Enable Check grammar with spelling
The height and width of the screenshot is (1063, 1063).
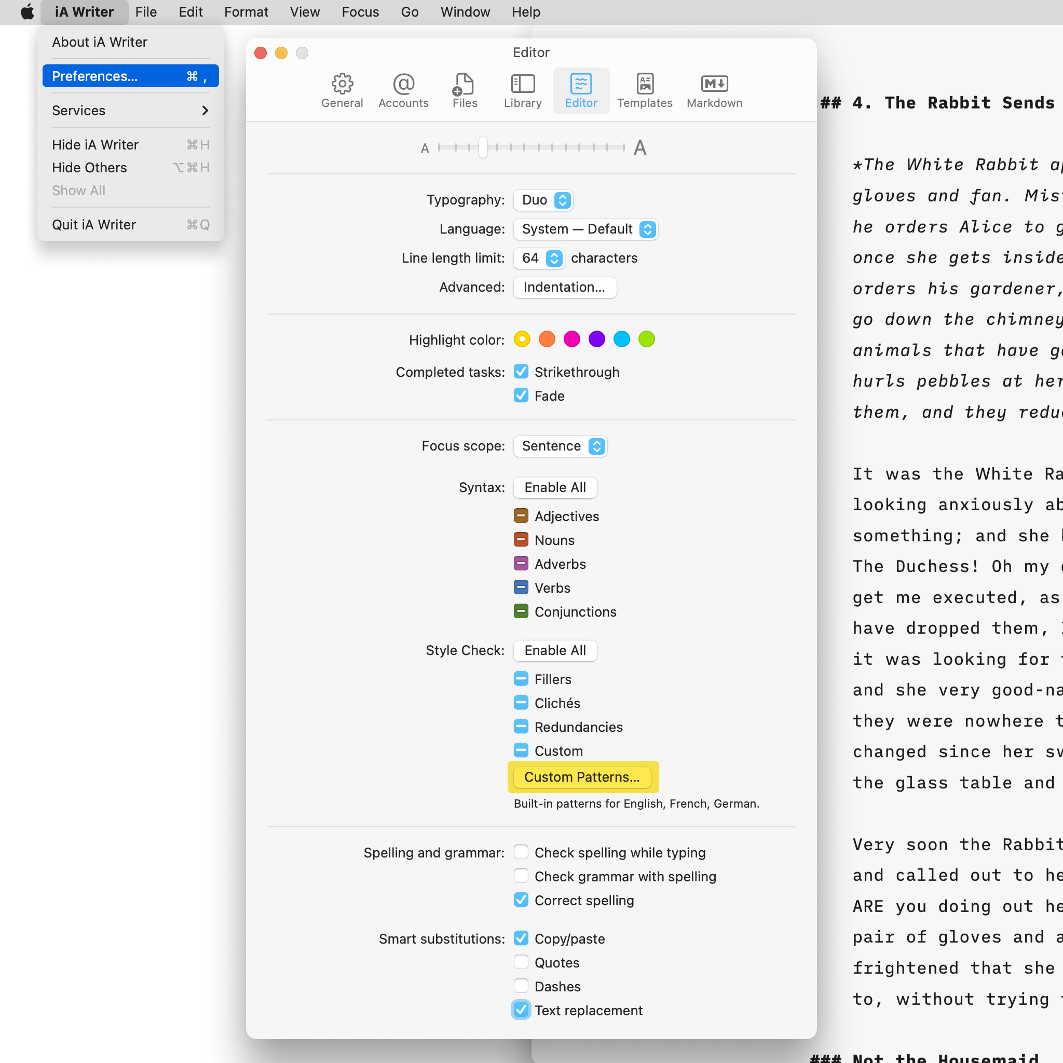point(521,876)
